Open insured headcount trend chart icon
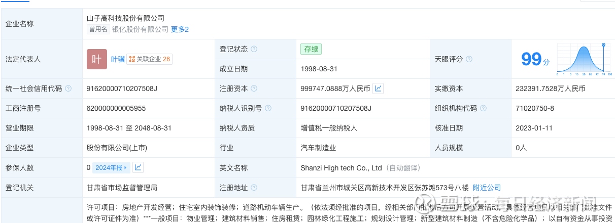This screenshot has height=223, width=615. [x=138, y=167]
